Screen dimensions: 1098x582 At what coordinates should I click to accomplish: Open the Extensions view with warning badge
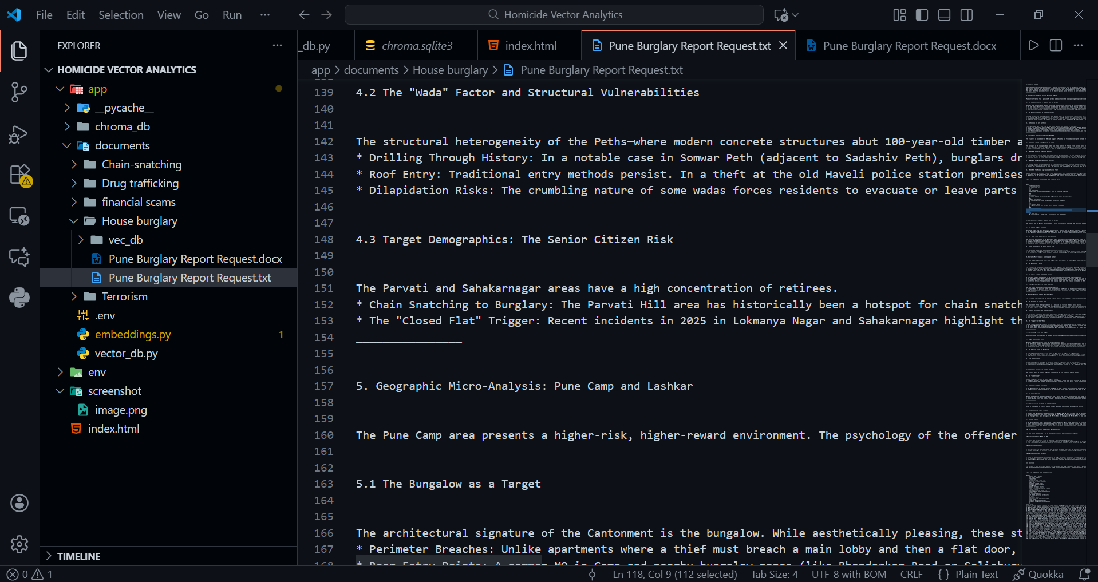19,176
